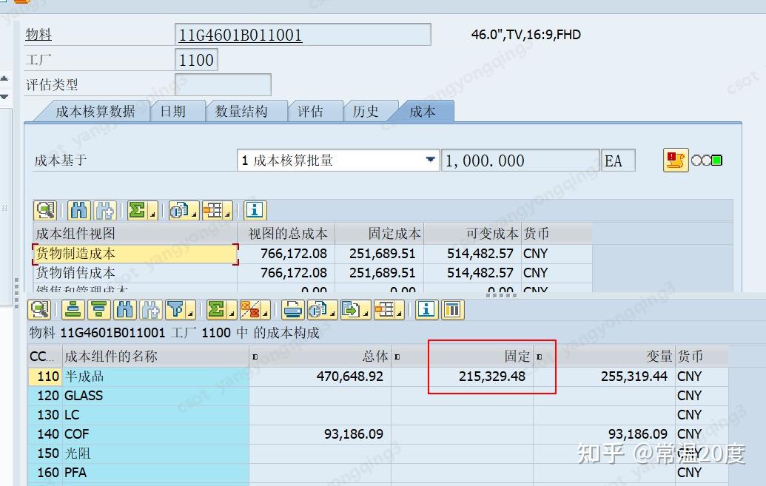The width and height of the screenshot is (766, 486).
Task: Open the 成本核算批量 combo box dropdown
Action: [x=430, y=160]
